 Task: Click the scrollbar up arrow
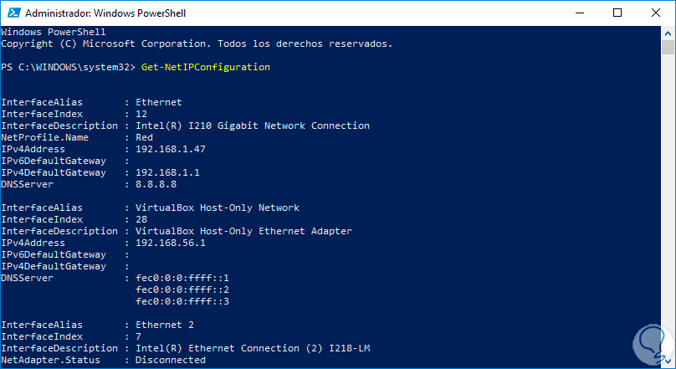point(668,33)
